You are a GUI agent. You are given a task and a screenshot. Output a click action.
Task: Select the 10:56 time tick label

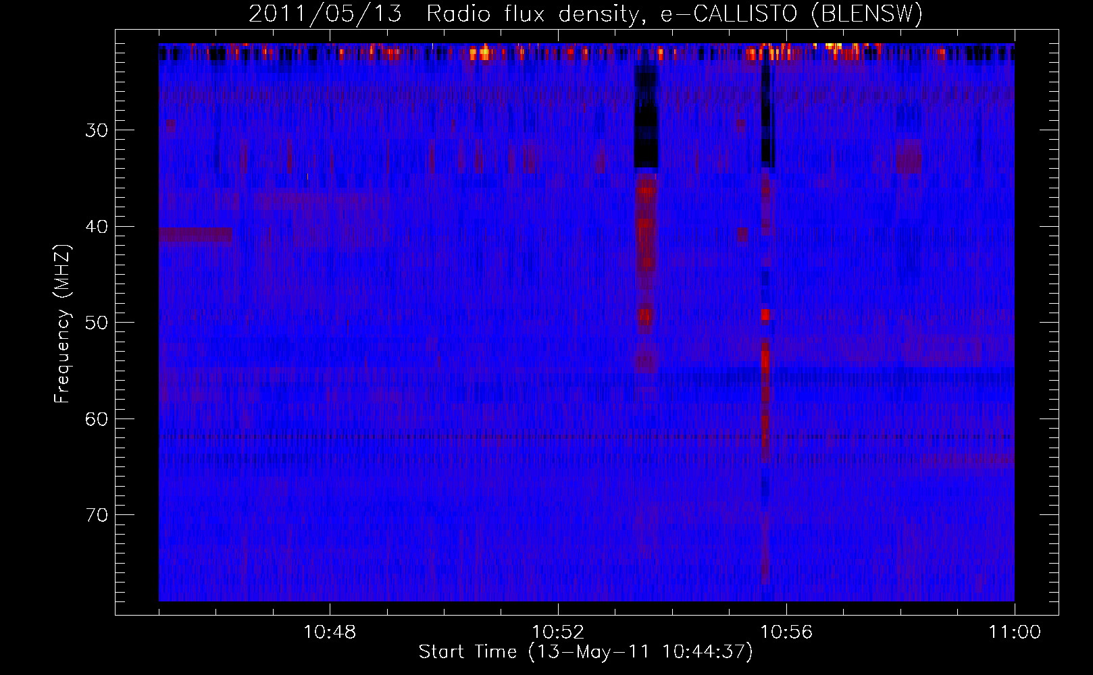click(x=786, y=632)
